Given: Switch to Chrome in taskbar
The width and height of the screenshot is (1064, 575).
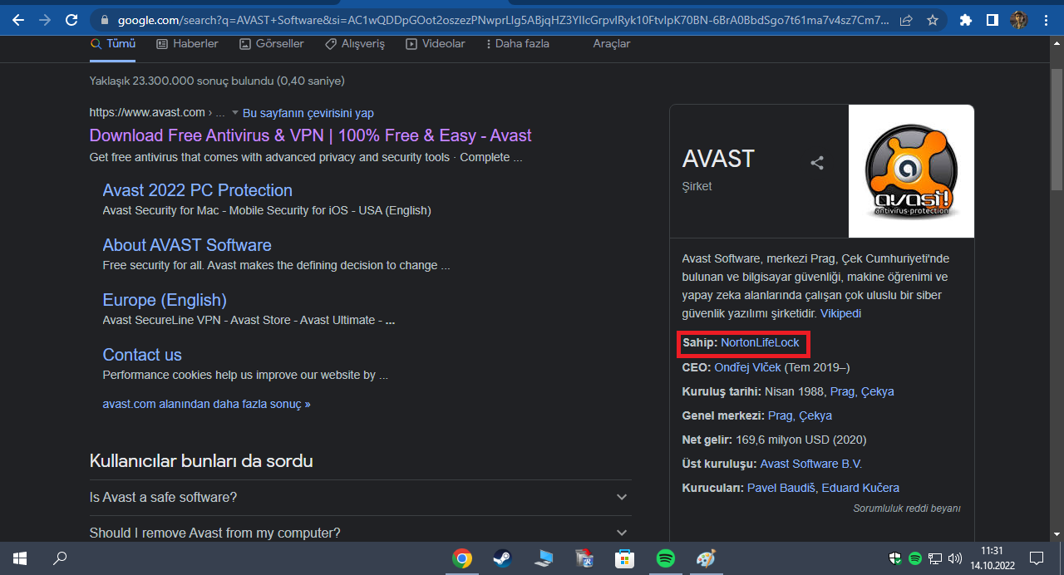Looking at the screenshot, I should [x=462, y=558].
